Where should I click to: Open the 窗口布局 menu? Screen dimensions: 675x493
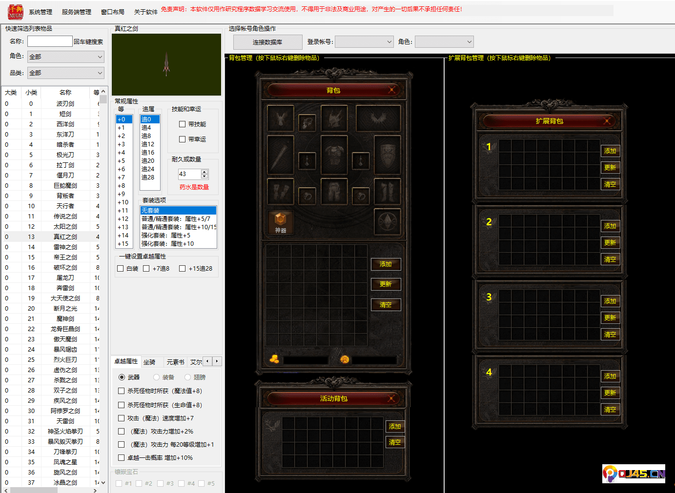113,12
